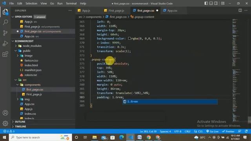Open the Terminal menu

(x=71, y=4)
